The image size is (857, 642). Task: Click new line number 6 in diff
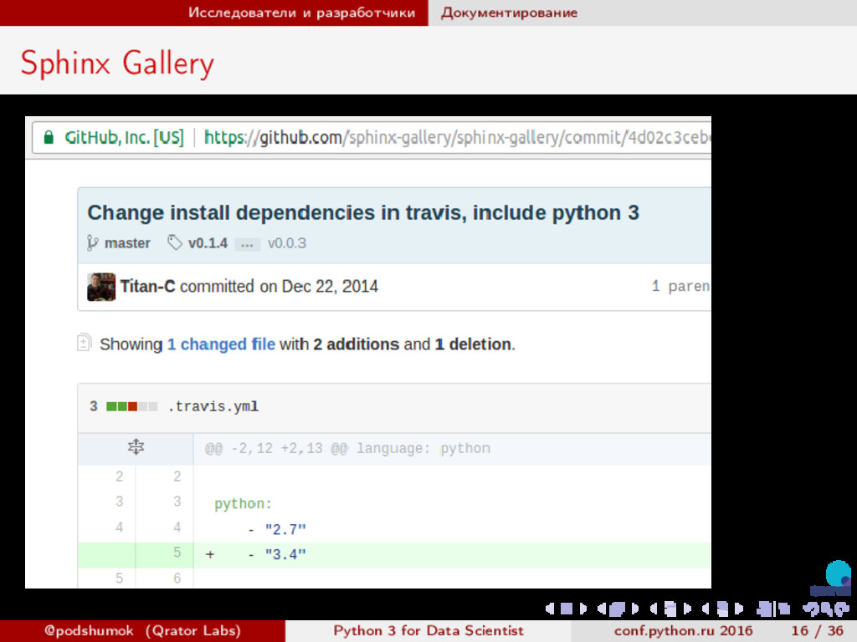[177, 578]
